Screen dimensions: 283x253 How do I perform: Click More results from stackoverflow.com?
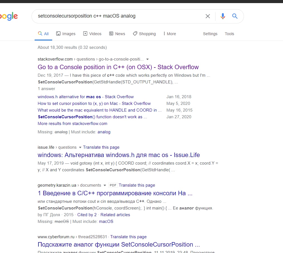click(x=72, y=124)
